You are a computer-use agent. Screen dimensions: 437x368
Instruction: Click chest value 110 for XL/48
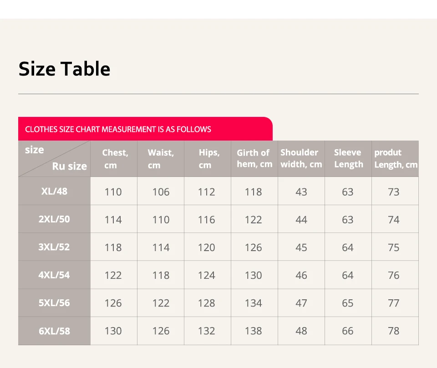click(113, 192)
